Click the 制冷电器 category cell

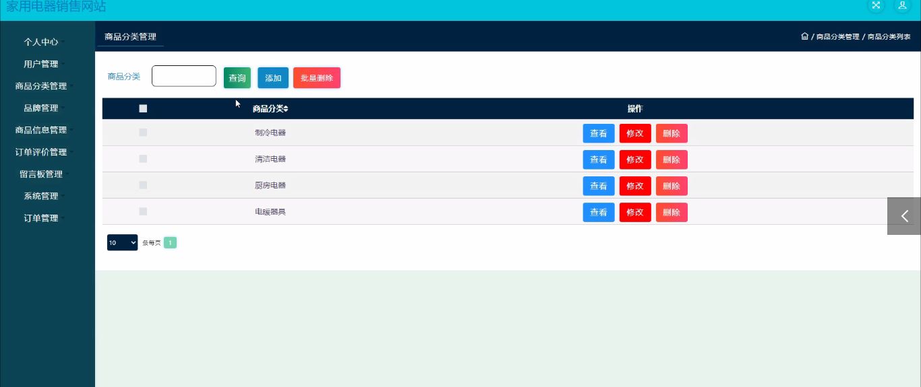(270, 133)
